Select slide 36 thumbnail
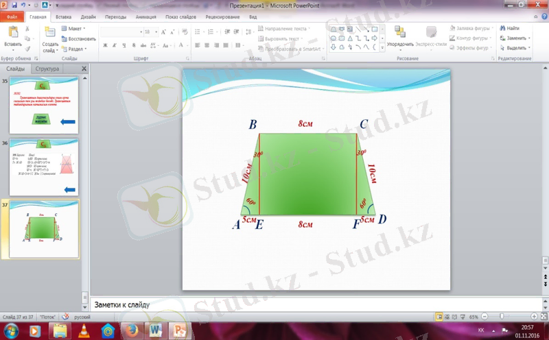 pyautogui.click(x=45, y=167)
